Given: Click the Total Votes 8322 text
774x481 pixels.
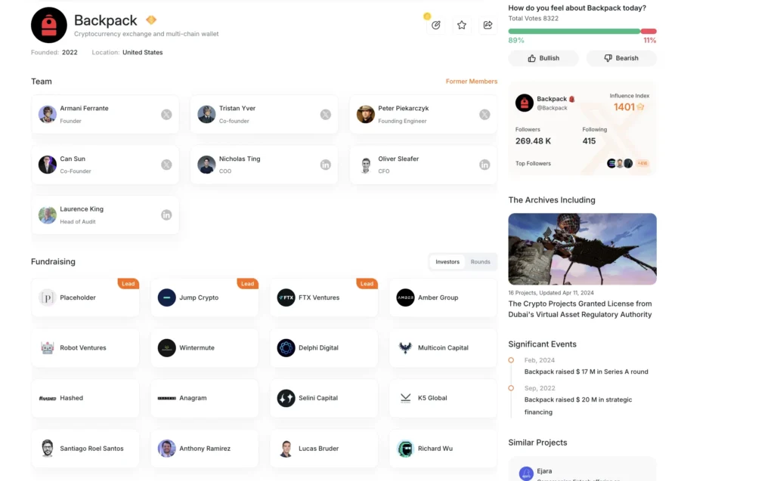Looking at the screenshot, I should tap(533, 18).
